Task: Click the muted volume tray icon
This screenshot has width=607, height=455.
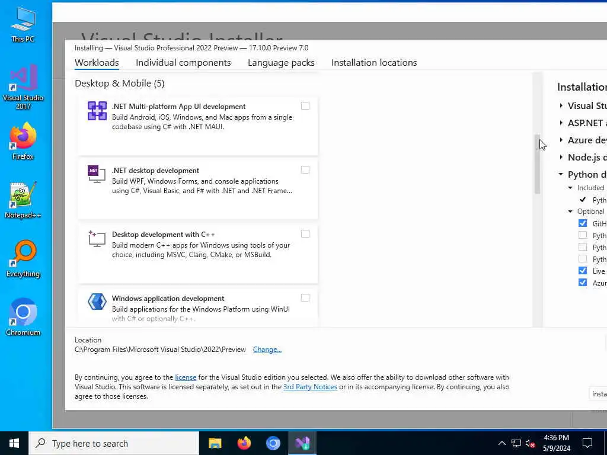Action: coord(530,443)
